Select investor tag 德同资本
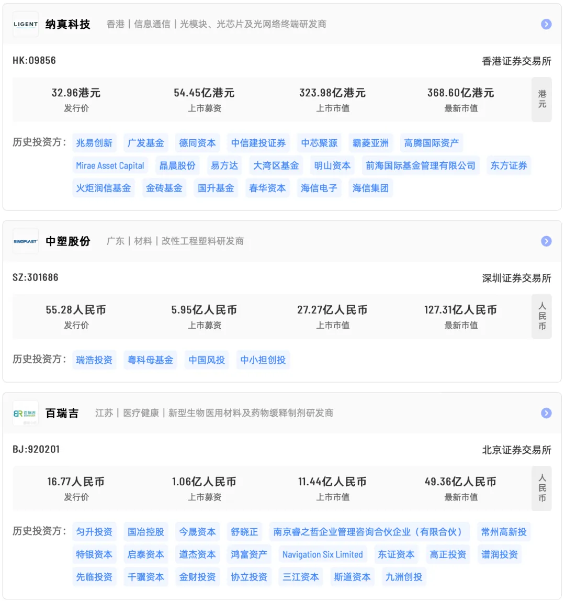565x602 pixels. pos(198,143)
